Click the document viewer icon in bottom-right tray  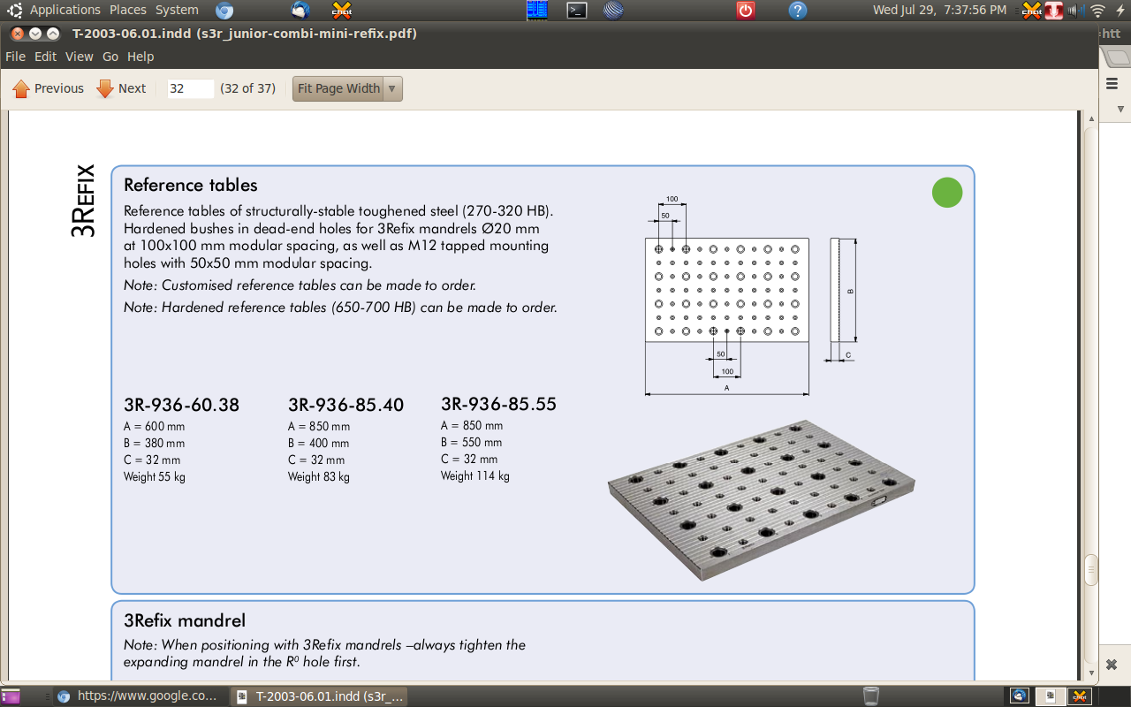(1050, 696)
